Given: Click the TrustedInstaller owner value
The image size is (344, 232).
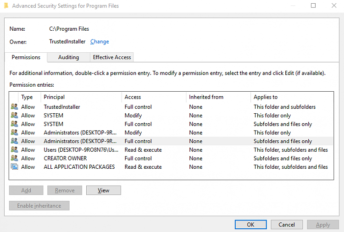Looking at the screenshot, I should coord(67,41).
